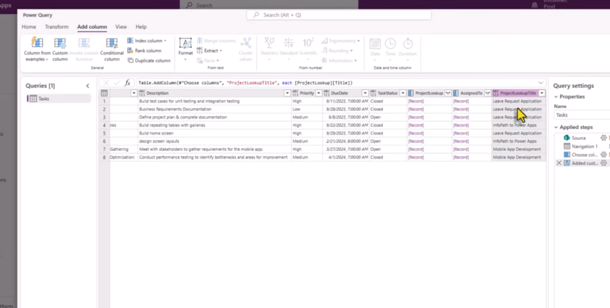610x308 pixels.
Task: Click the Tasks query table icon
Action: point(33,99)
